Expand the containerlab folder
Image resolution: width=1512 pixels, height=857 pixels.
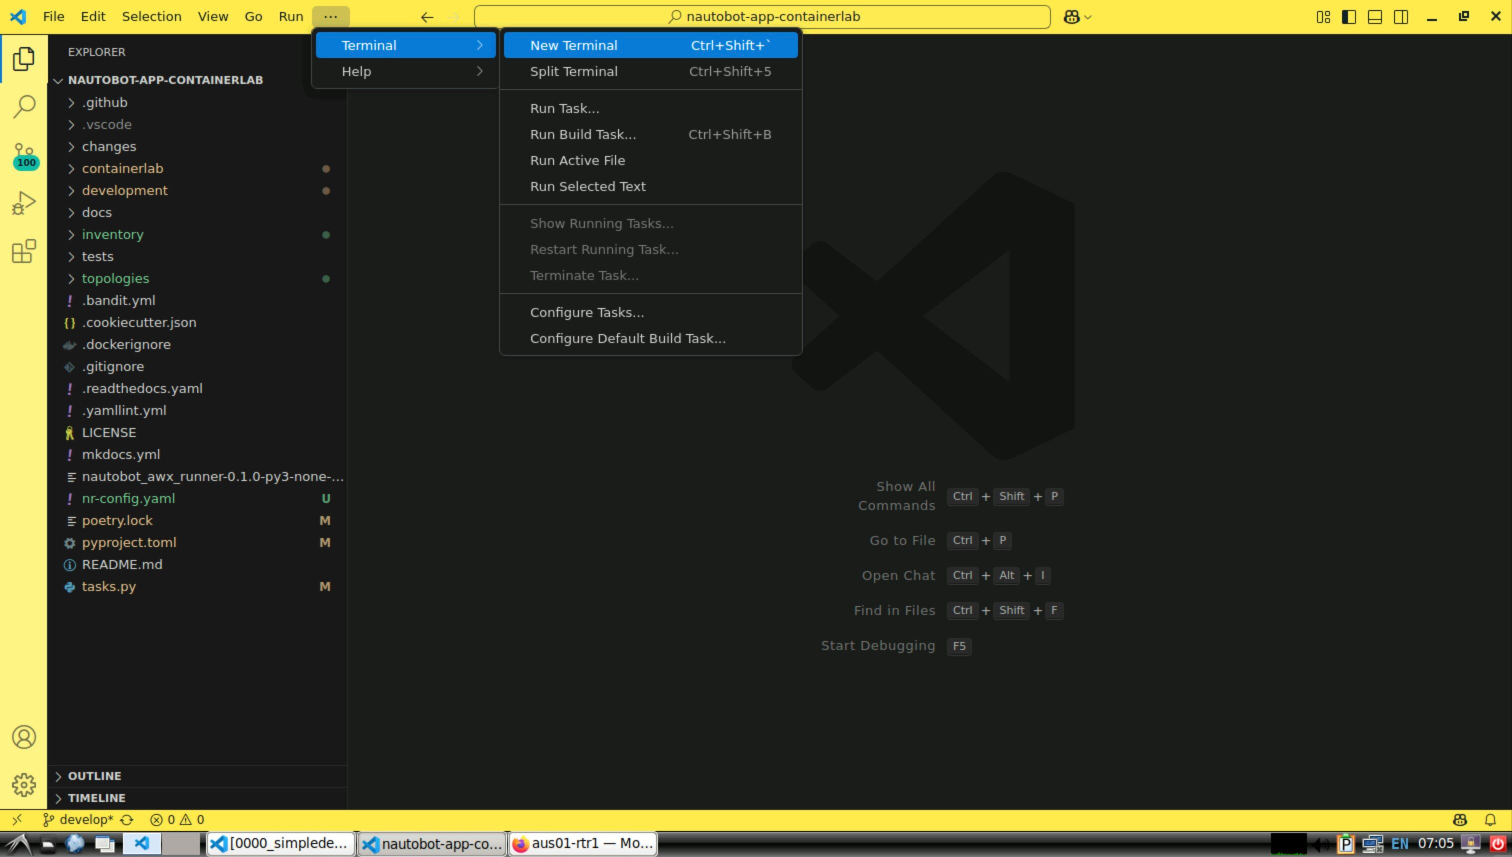[122, 168]
